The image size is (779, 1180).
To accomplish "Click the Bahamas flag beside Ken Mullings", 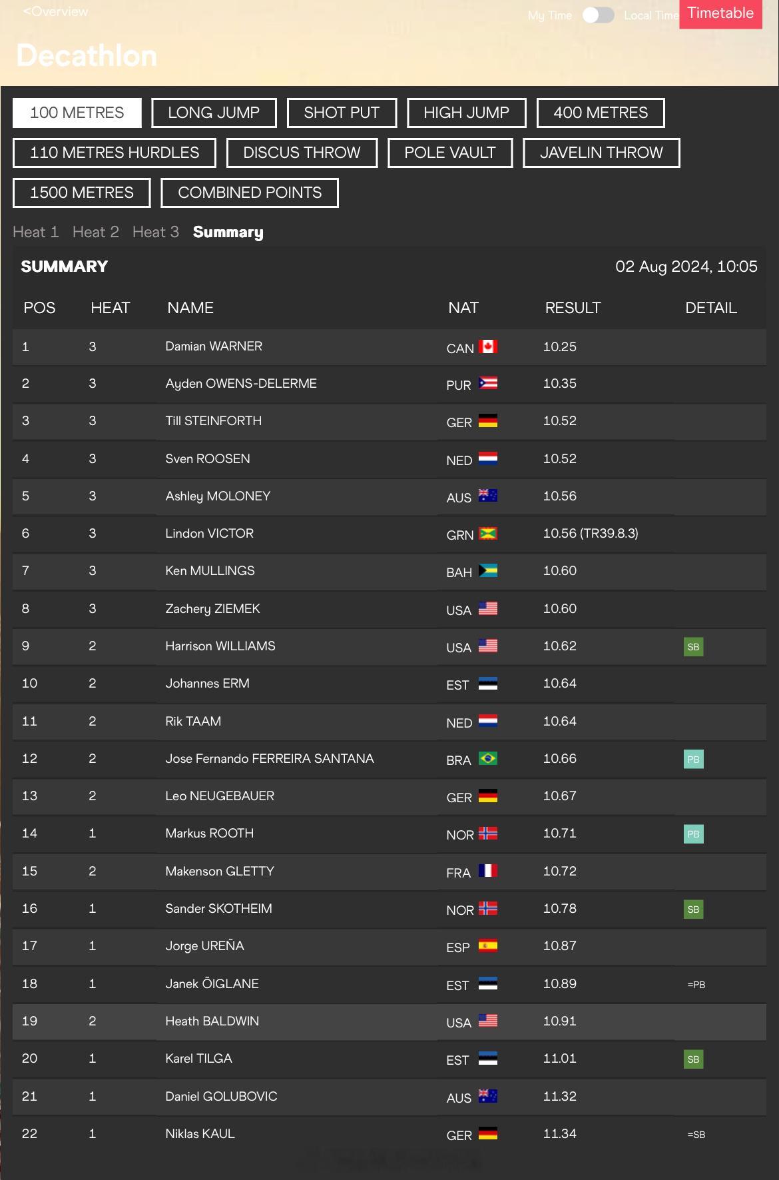I will pyautogui.click(x=488, y=570).
